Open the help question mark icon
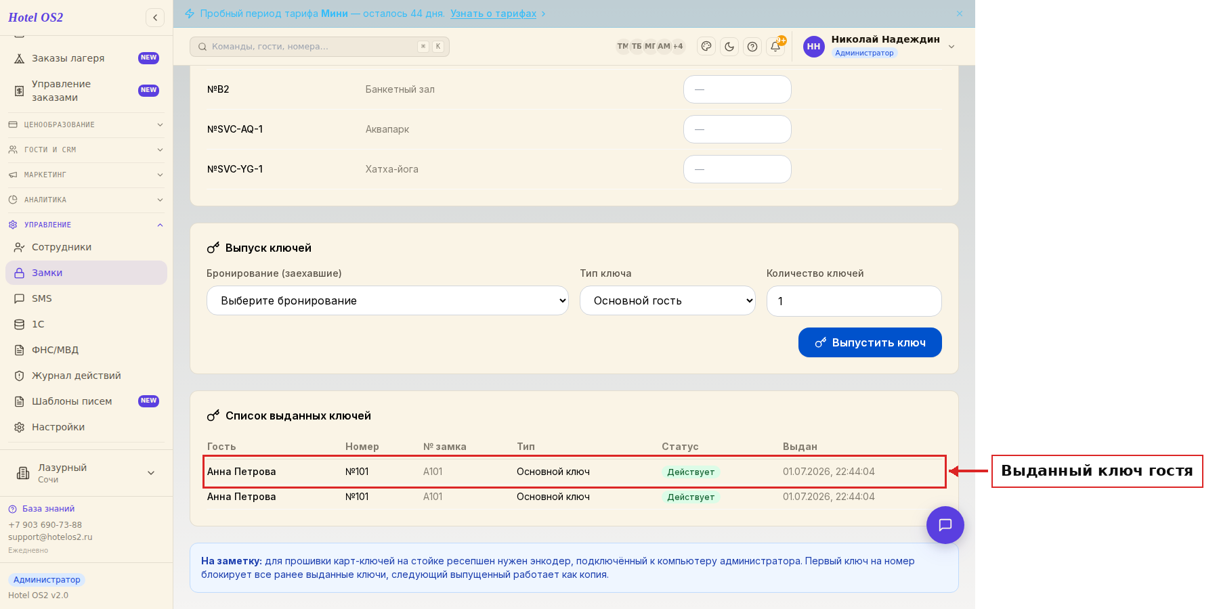 coord(752,47)
